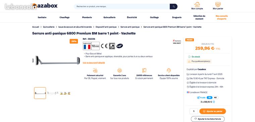
Task: Open Voir le descriptif détaillé link
Action: point(94,63)
